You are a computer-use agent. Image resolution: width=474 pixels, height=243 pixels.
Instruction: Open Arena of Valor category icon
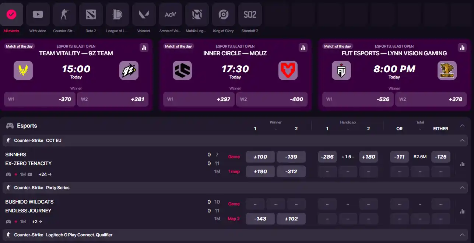[171, 14]
